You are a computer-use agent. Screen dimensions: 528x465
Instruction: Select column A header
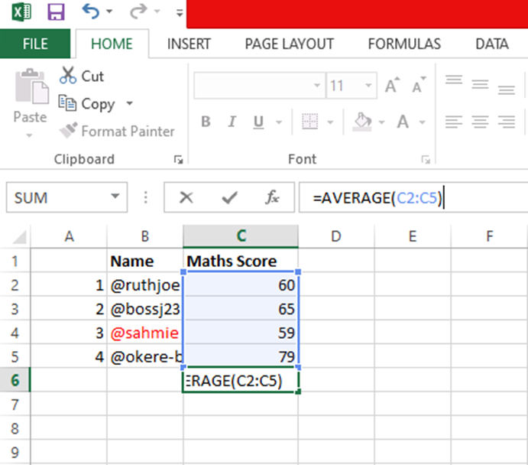[69, 236]
